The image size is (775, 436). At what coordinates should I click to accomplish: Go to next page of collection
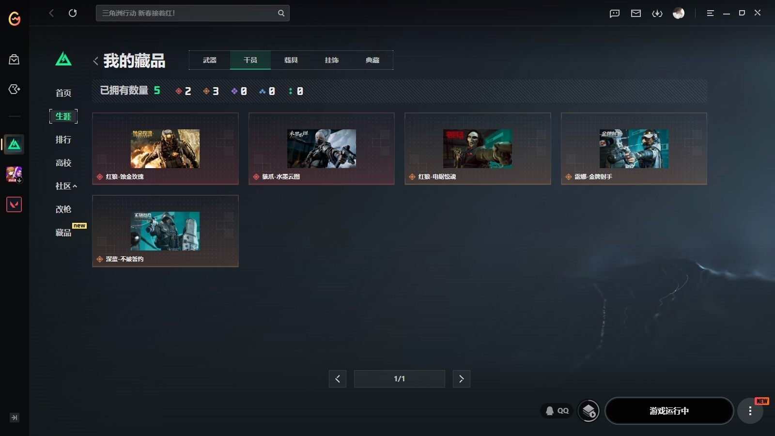click(x=462, y=379)
